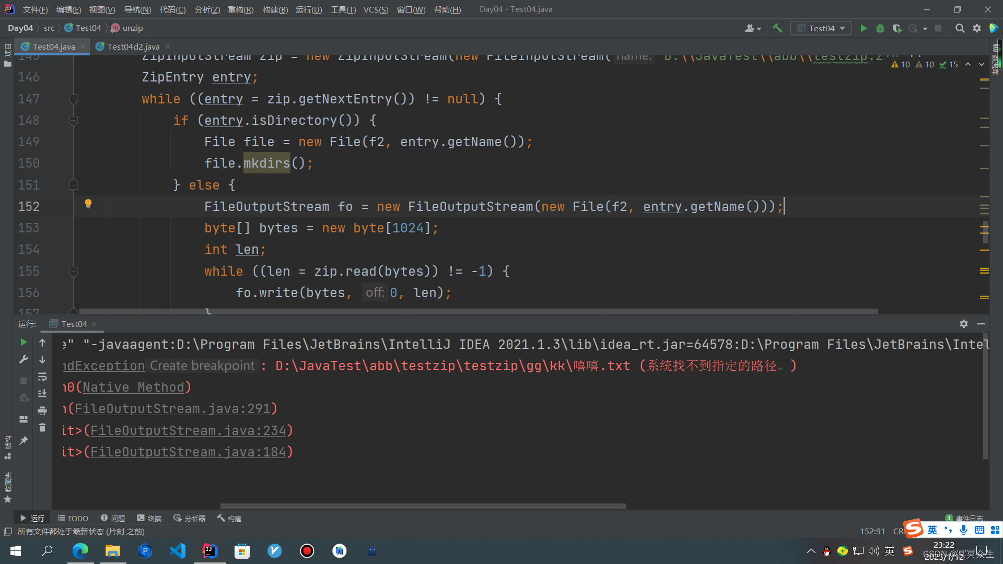Go to next highlighted error arrow
The image size is (1003, 564).
click(x=982, y=64)
